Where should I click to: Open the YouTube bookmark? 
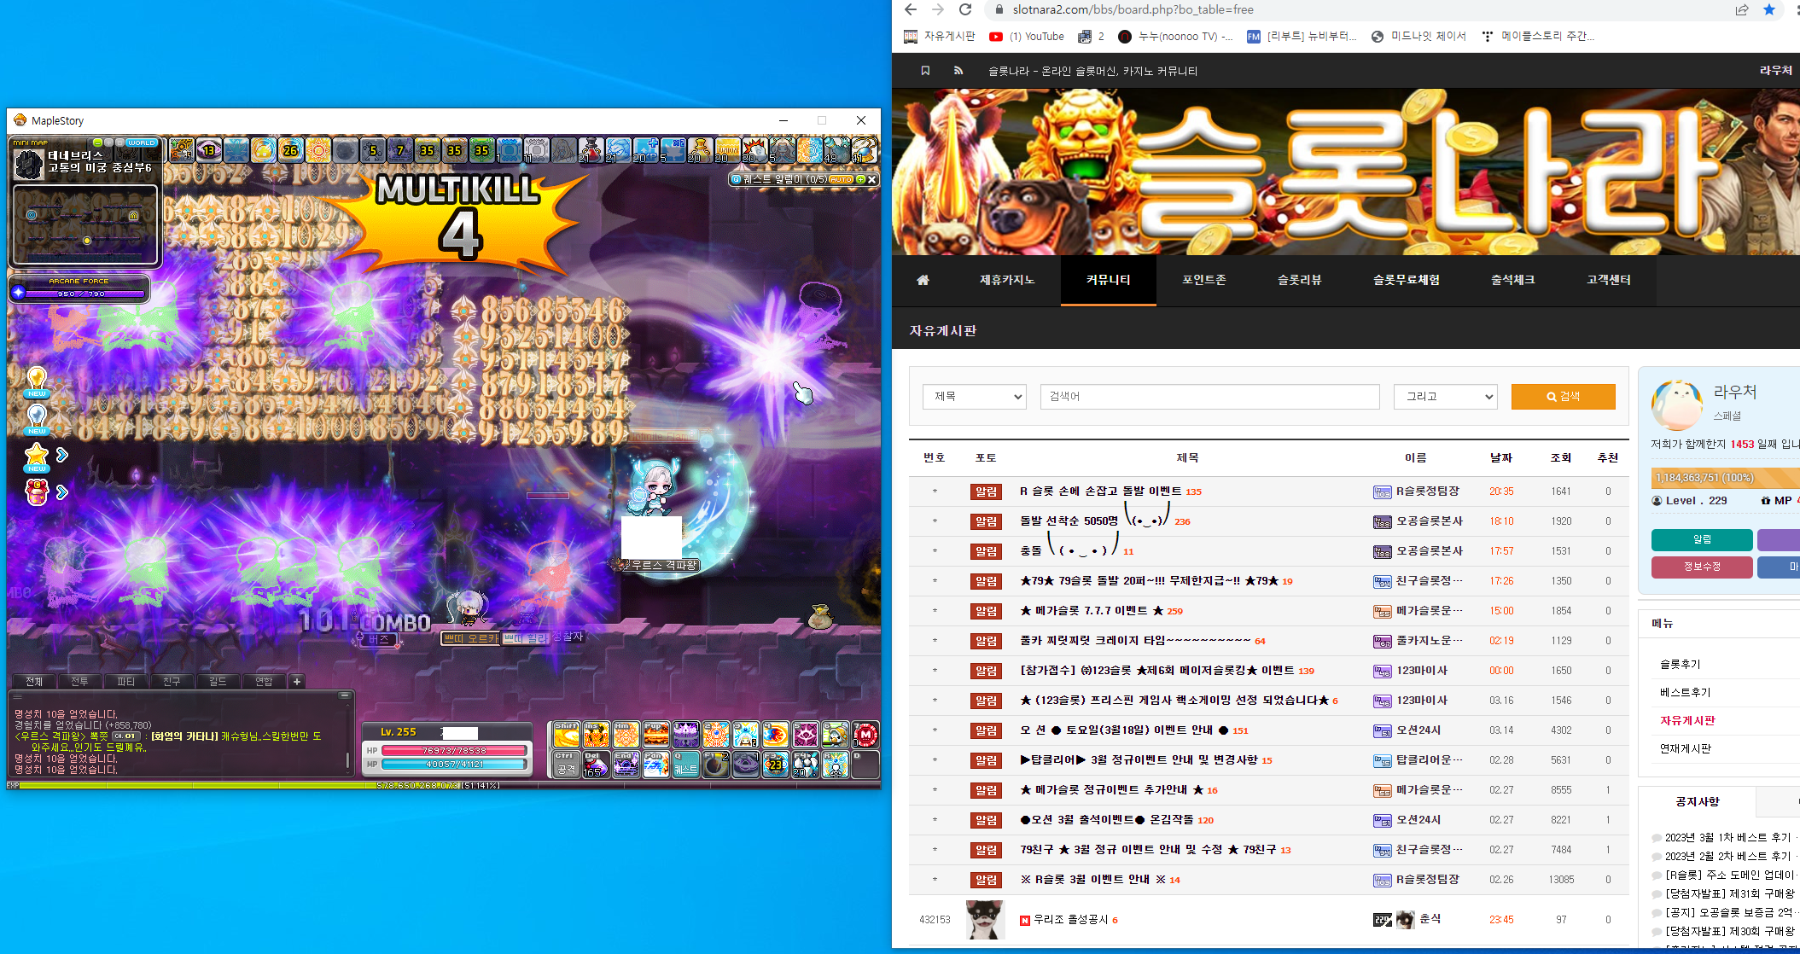pyautogui.click(x=1027, y=36)
